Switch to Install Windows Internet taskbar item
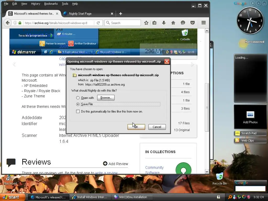 tap(91, 197)
